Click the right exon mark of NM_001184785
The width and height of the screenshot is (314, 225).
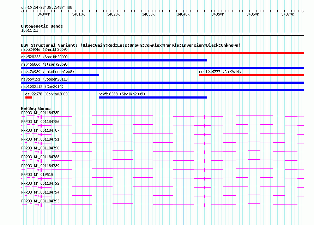[x=205, y=117]
